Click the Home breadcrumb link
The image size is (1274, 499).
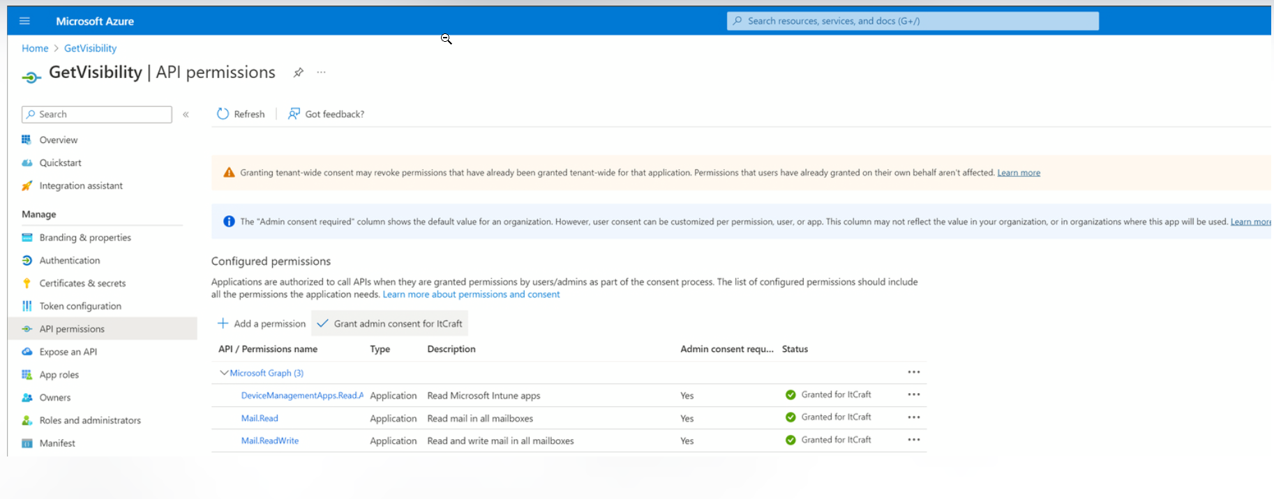tap(35, 48)
